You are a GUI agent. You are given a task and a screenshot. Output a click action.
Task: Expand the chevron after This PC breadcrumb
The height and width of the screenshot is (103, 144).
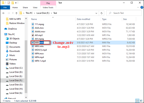coord(34,13)
